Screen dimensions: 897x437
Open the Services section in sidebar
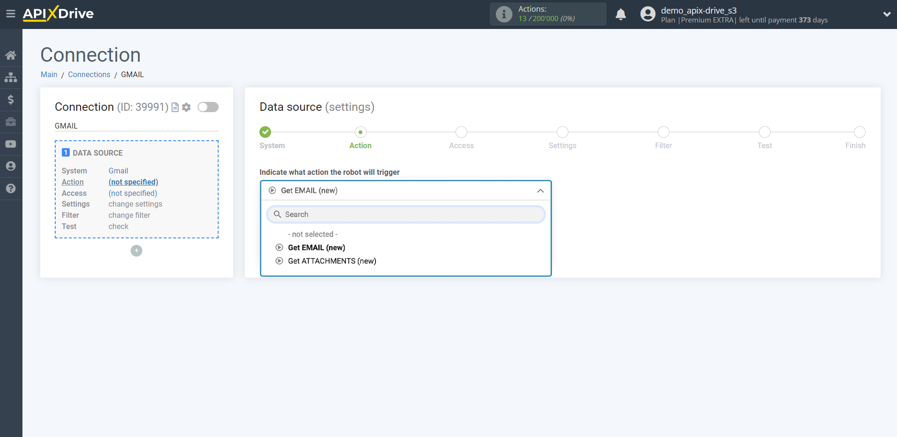(x=11, y=122)
